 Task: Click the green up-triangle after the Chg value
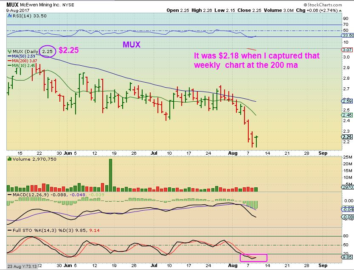tap(340, 11)
